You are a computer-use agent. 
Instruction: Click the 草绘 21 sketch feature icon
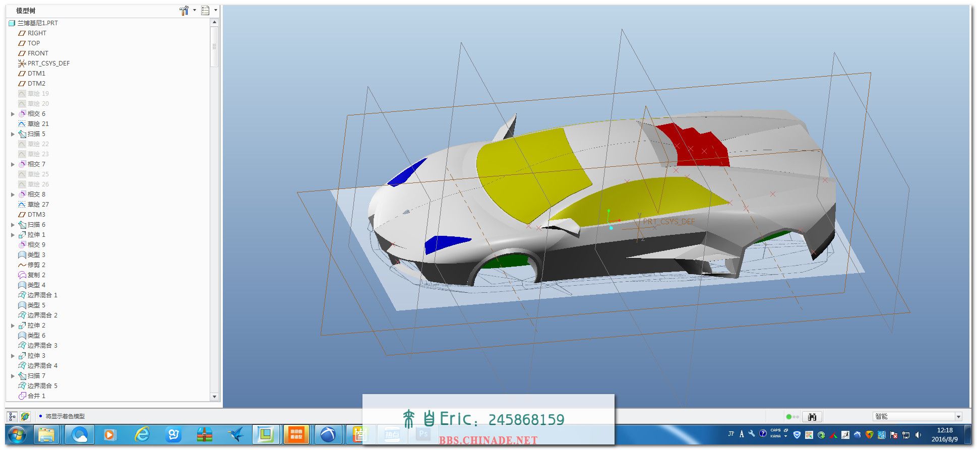tap(22, 124)
